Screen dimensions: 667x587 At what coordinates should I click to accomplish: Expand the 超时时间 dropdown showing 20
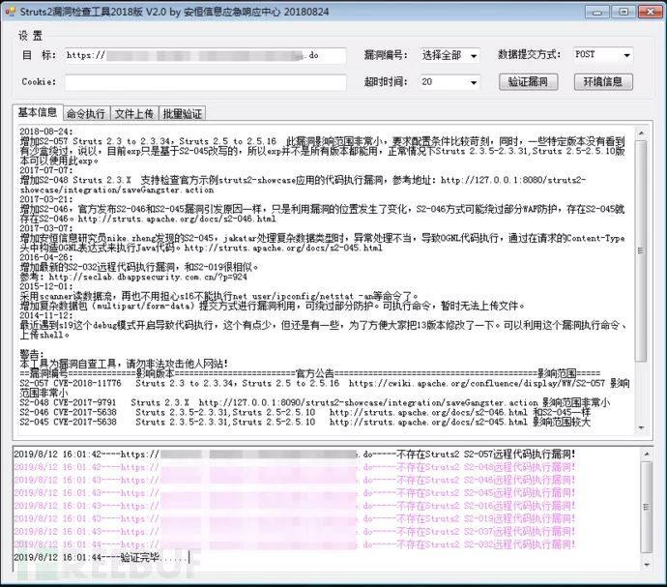449,82
